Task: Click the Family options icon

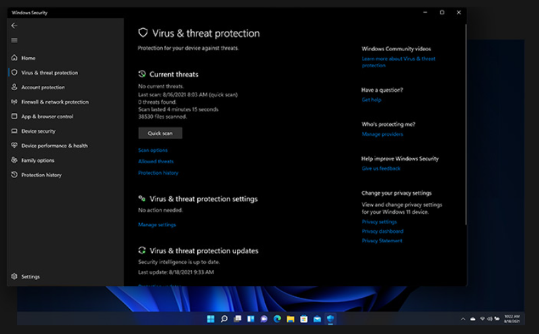Action: (x=14, y=161)
